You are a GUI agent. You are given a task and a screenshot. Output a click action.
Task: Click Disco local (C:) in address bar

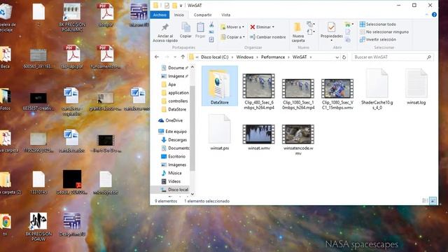[215, 57]
